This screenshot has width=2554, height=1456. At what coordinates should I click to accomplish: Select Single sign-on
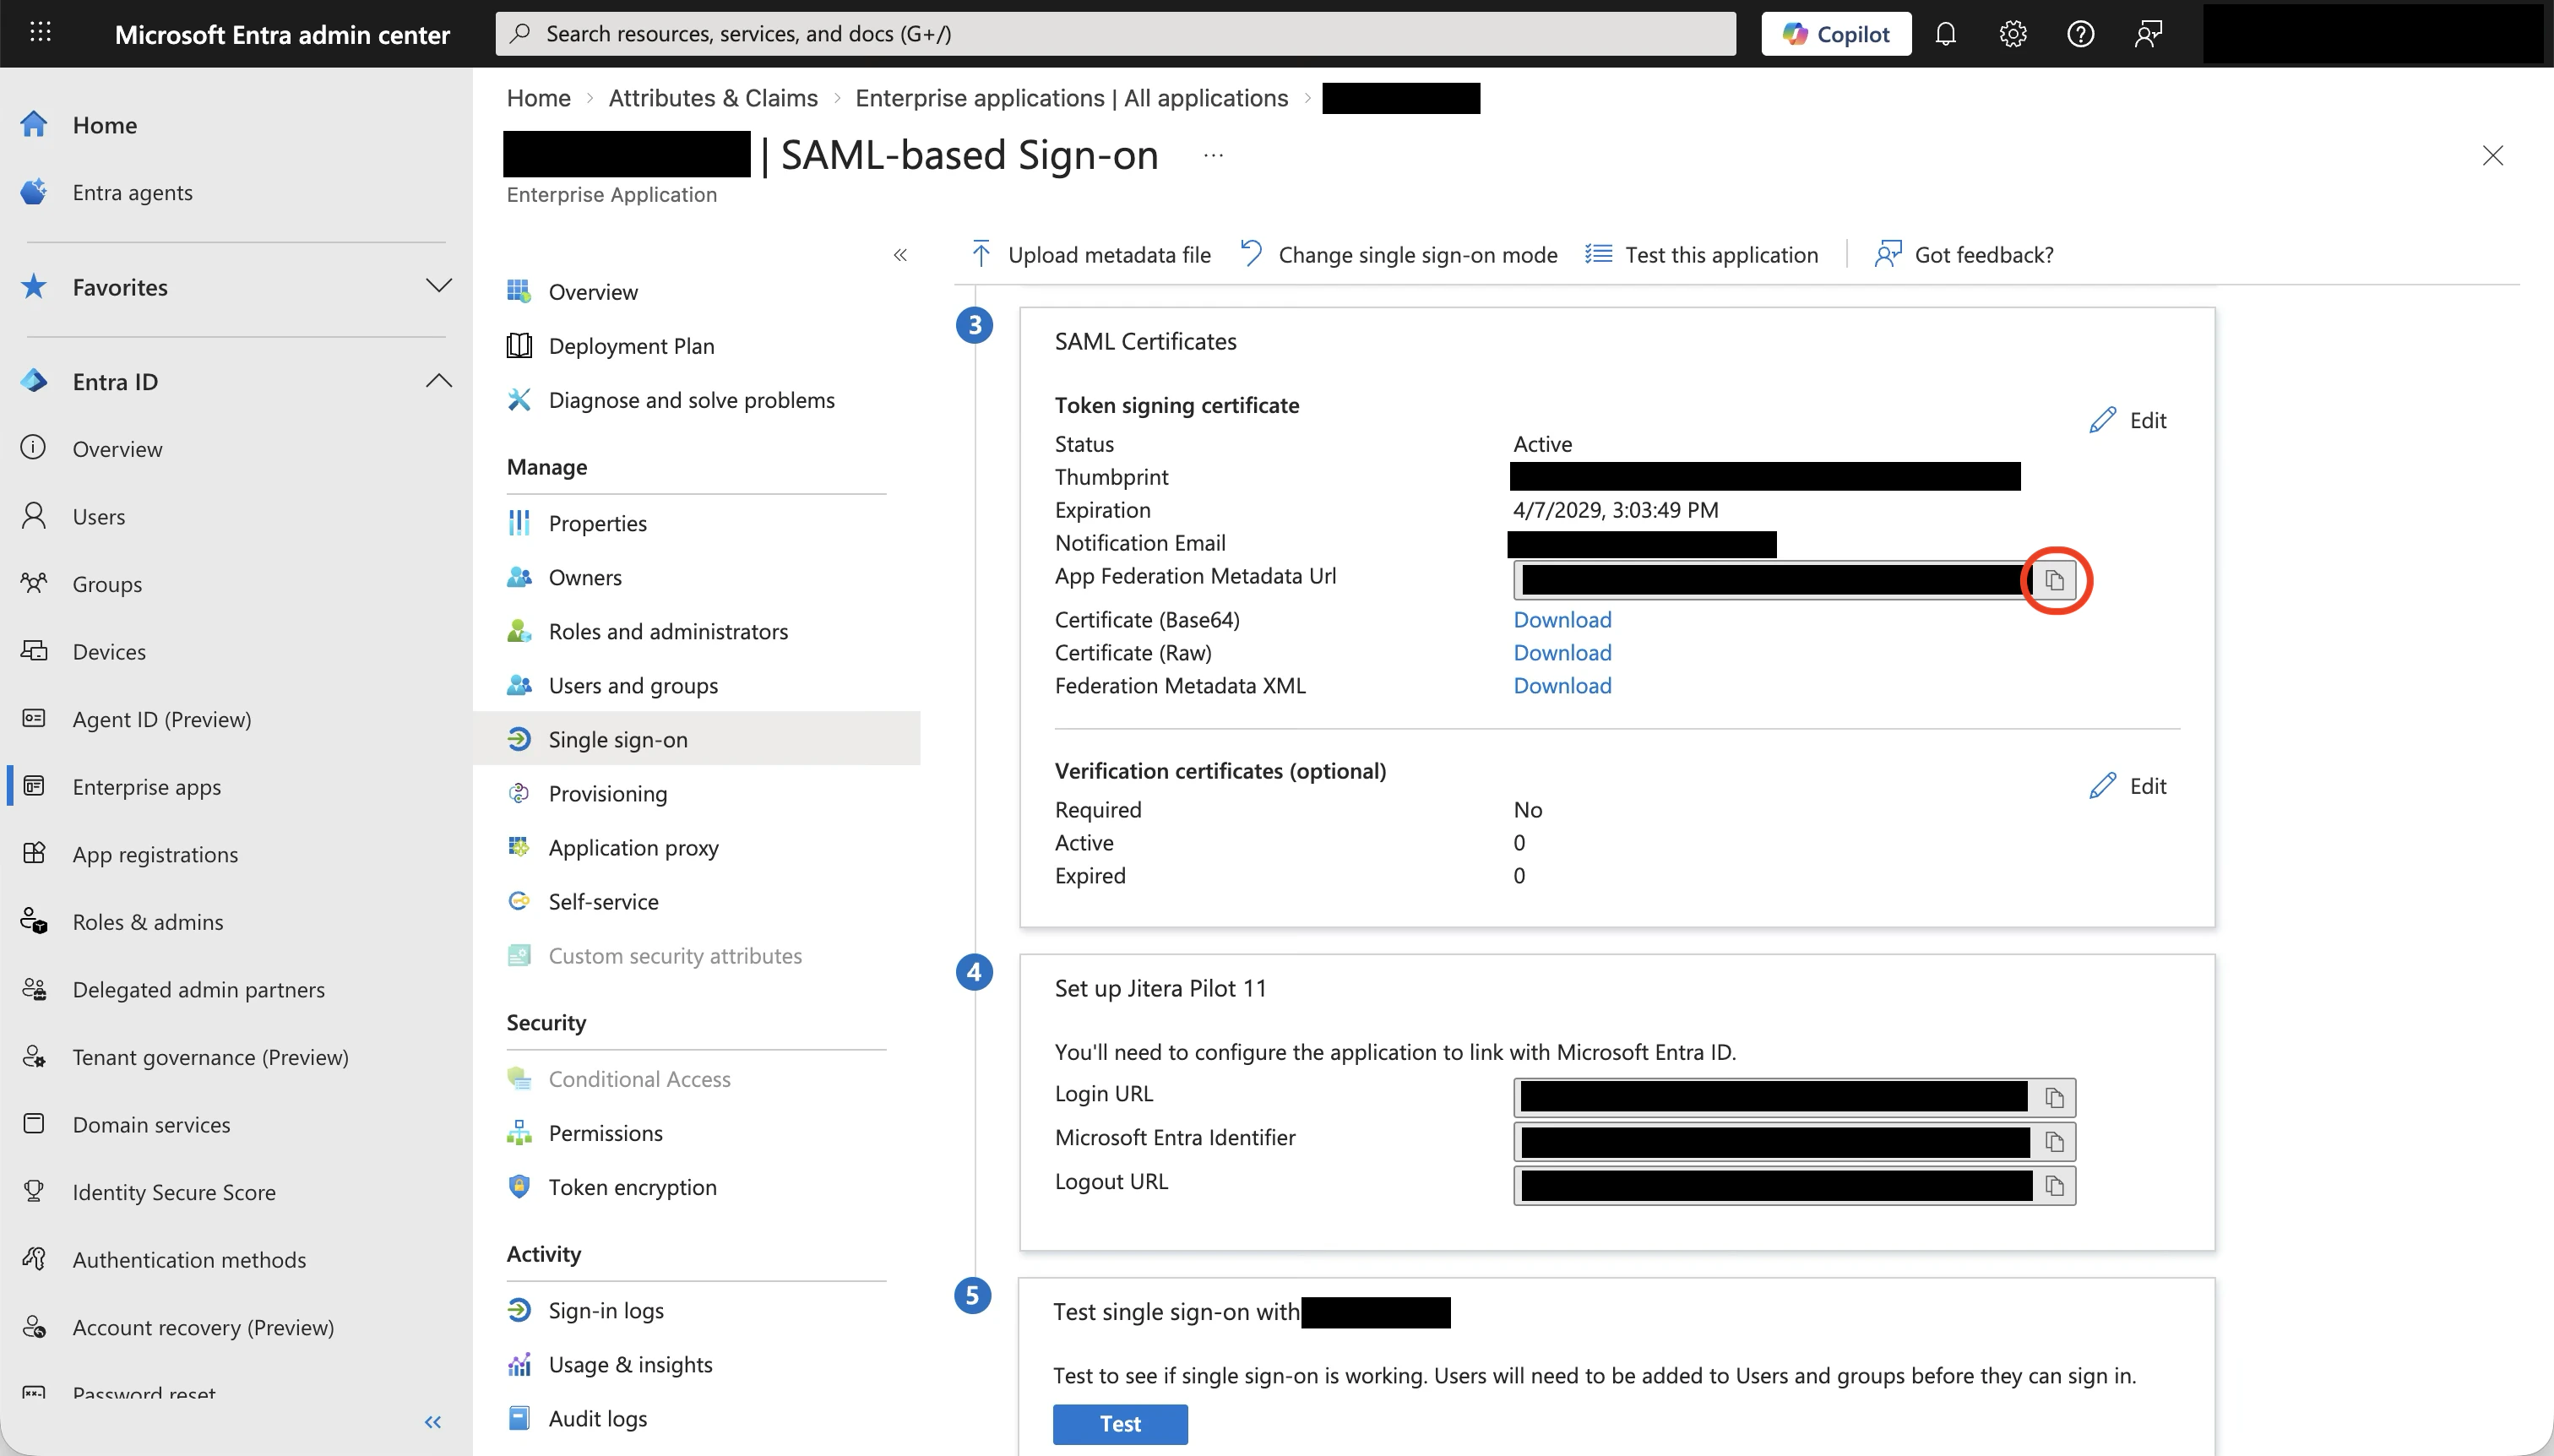click(x=697, y=739)
